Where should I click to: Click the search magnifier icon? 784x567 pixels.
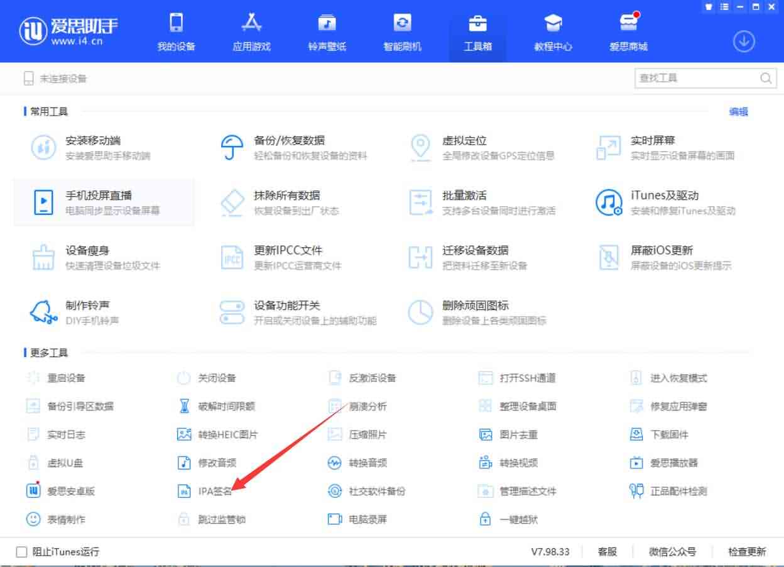point(766,79)
